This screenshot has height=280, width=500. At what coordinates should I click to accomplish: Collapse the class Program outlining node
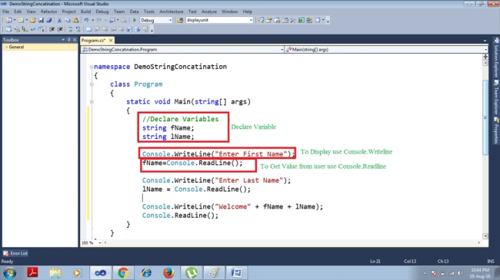tap(92, 84)
